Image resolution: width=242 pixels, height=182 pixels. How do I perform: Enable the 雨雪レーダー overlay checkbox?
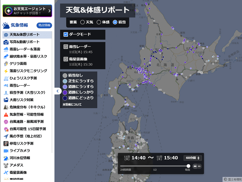coord(66,47)
